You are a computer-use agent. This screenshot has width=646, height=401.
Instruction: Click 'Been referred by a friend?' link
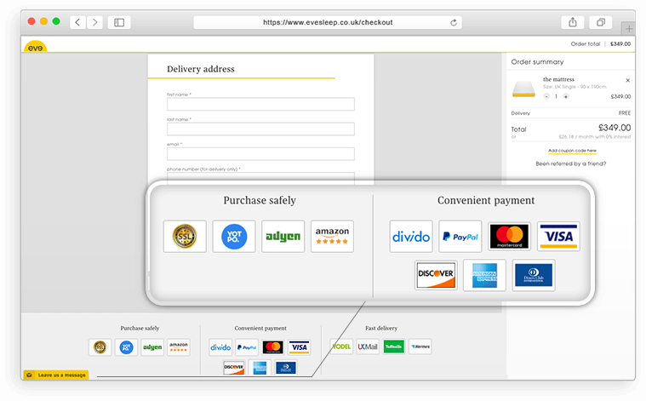coord(570,163)
